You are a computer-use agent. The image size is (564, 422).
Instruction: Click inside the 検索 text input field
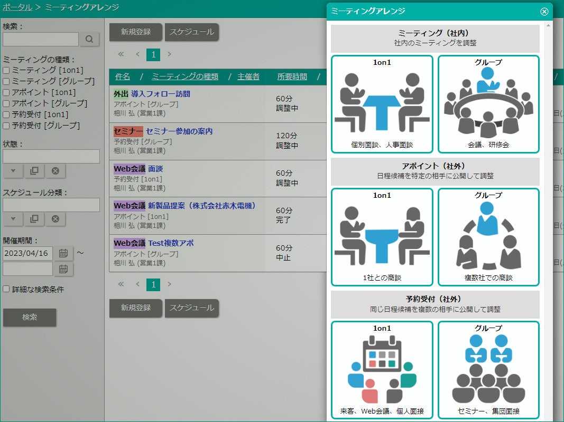point(41,39)
